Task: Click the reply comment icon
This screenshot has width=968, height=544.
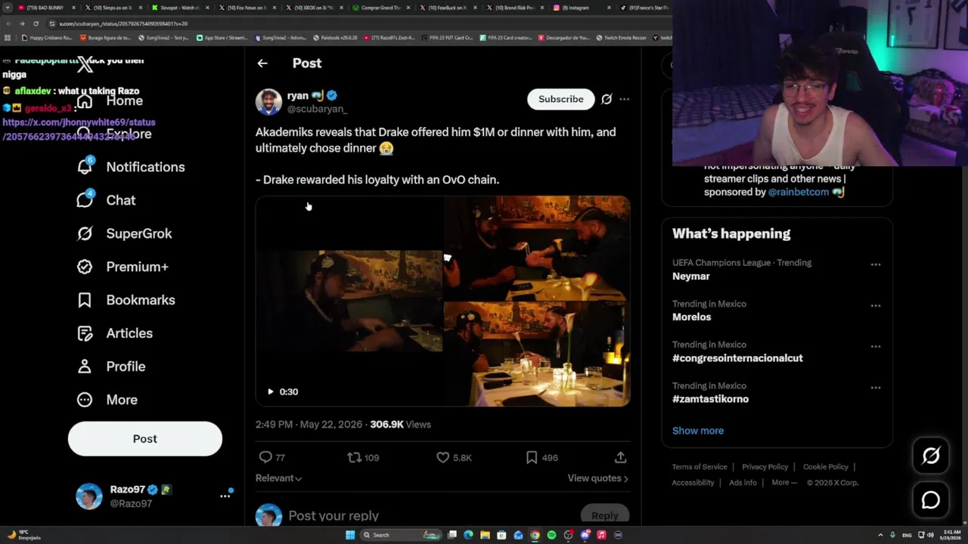Action: pos(265,457)
